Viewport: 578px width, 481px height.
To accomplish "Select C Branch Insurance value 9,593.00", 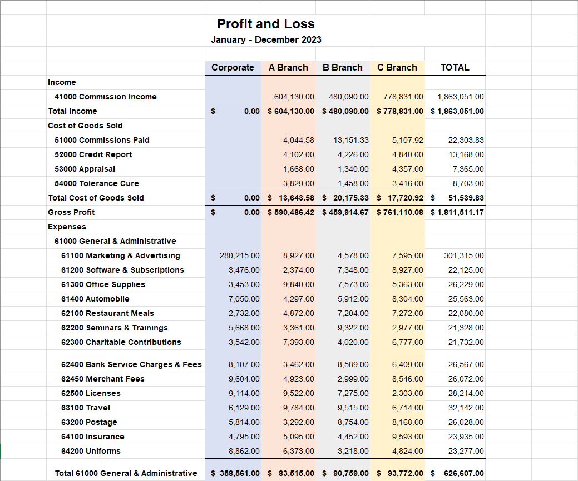I will point(407,437).
